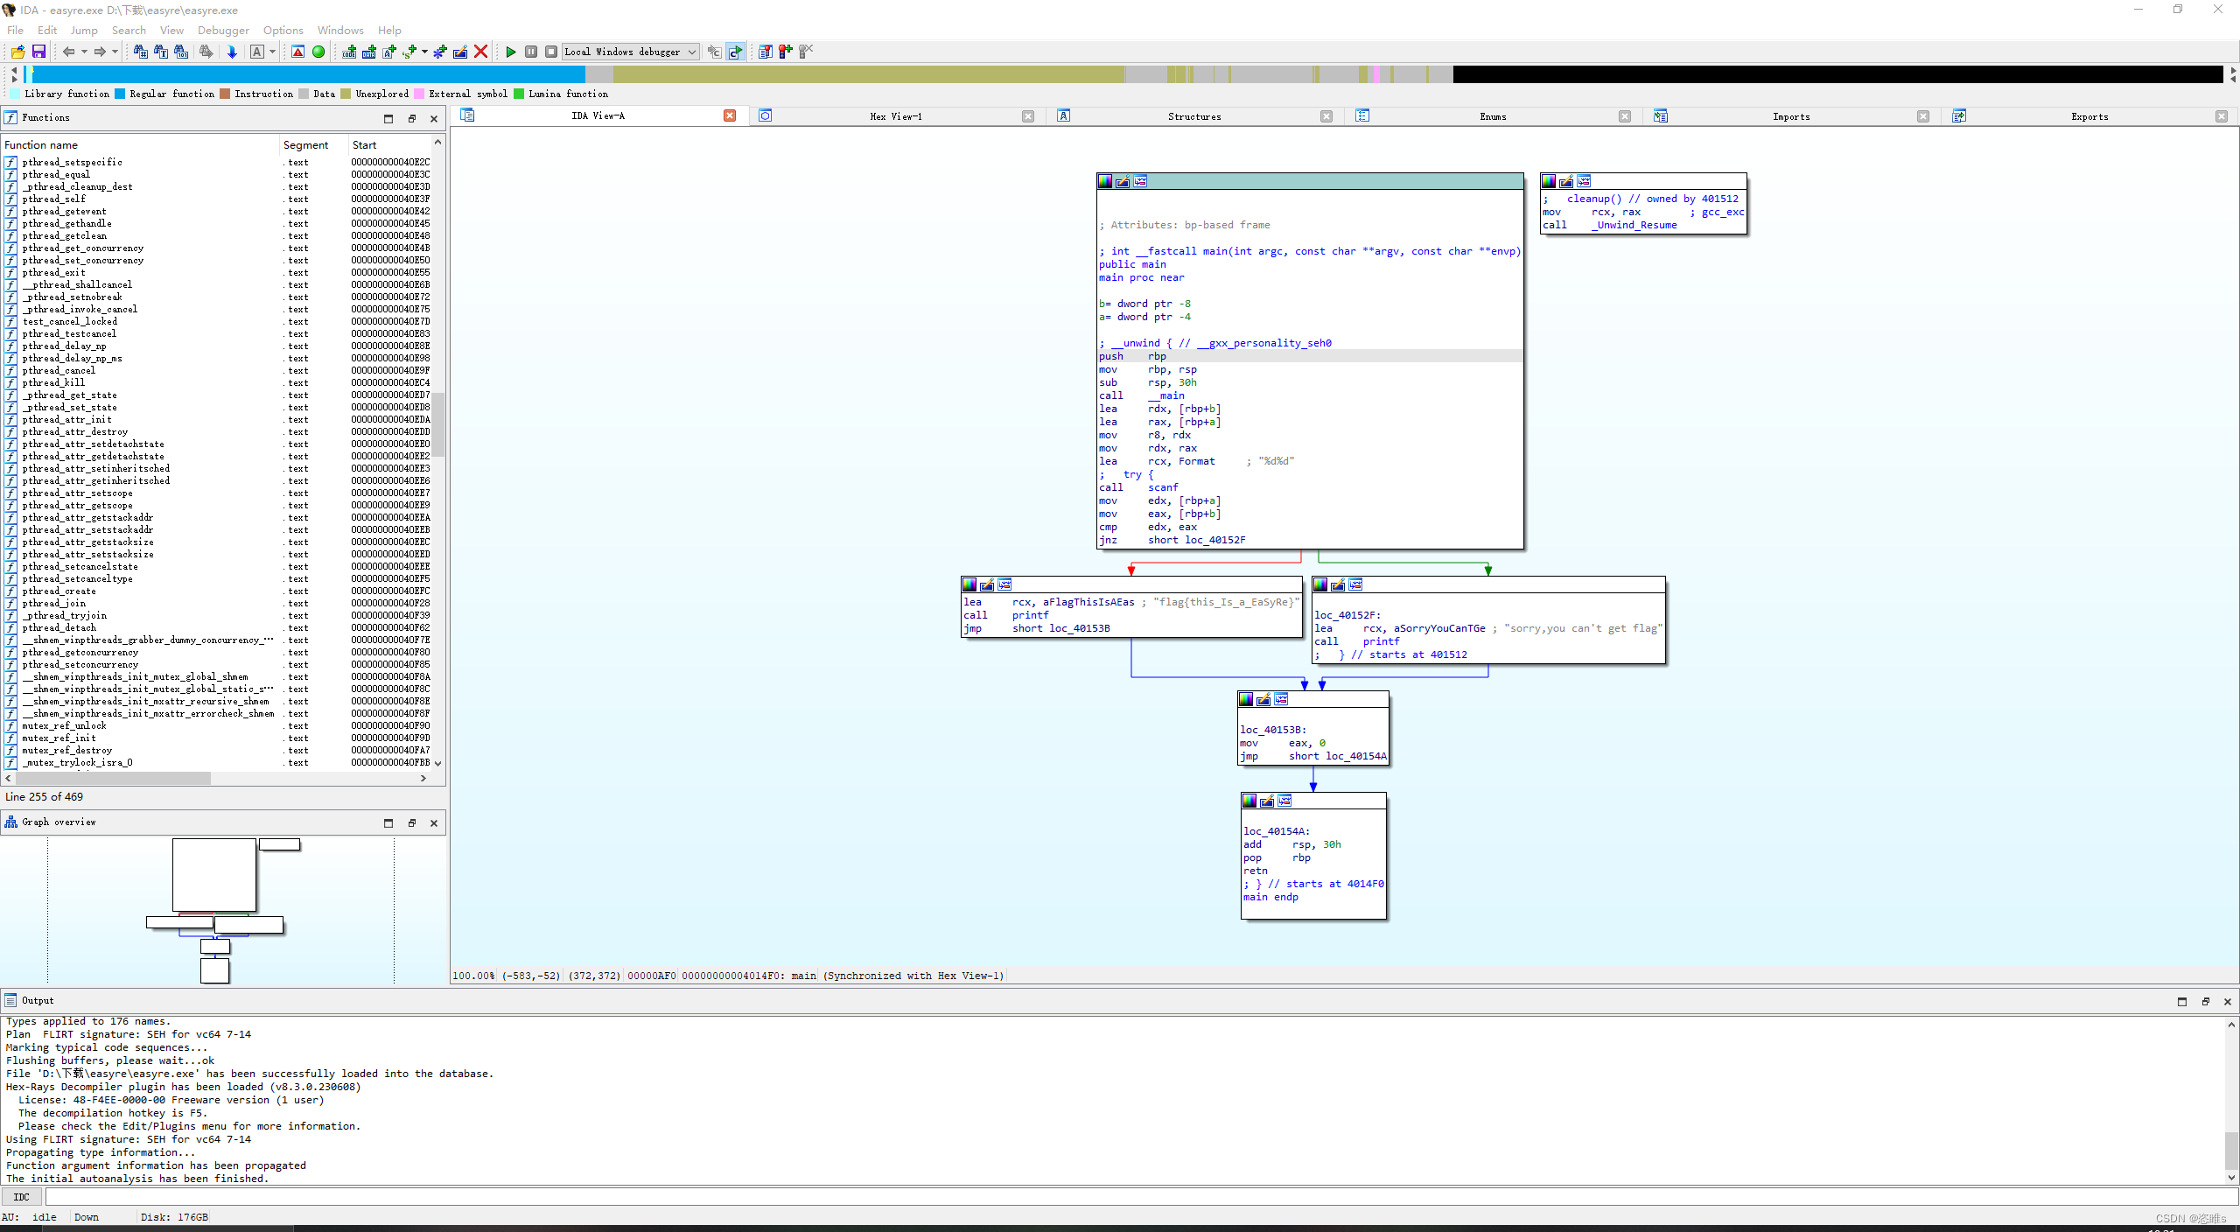The width and height of the screenshot is (2240, 1232).
Task: Switch to the Imports tab
Action: [x=1791, y=116]
